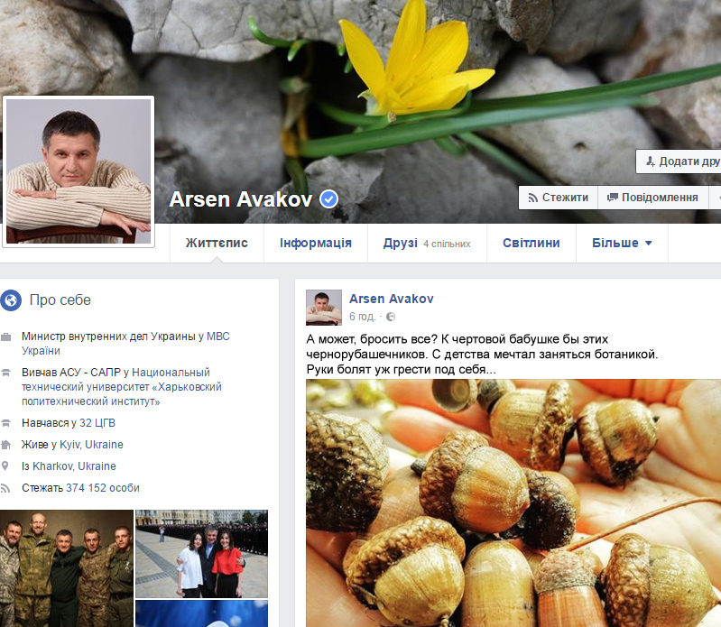Click the briefcase work icon in sidebar
This screenshot has height=627, width=721.
[x=7, y=337]
